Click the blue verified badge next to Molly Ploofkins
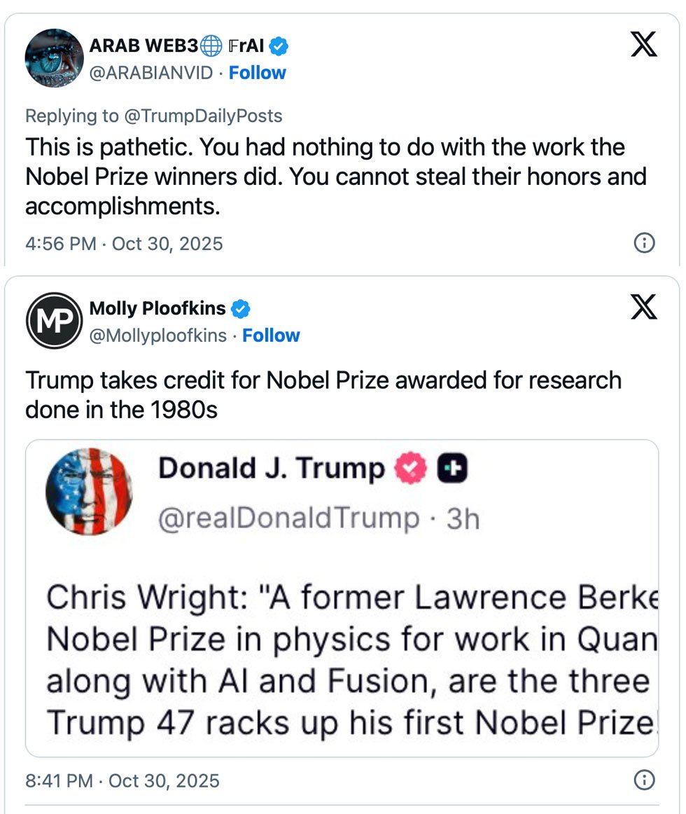 tap(241, 308)
